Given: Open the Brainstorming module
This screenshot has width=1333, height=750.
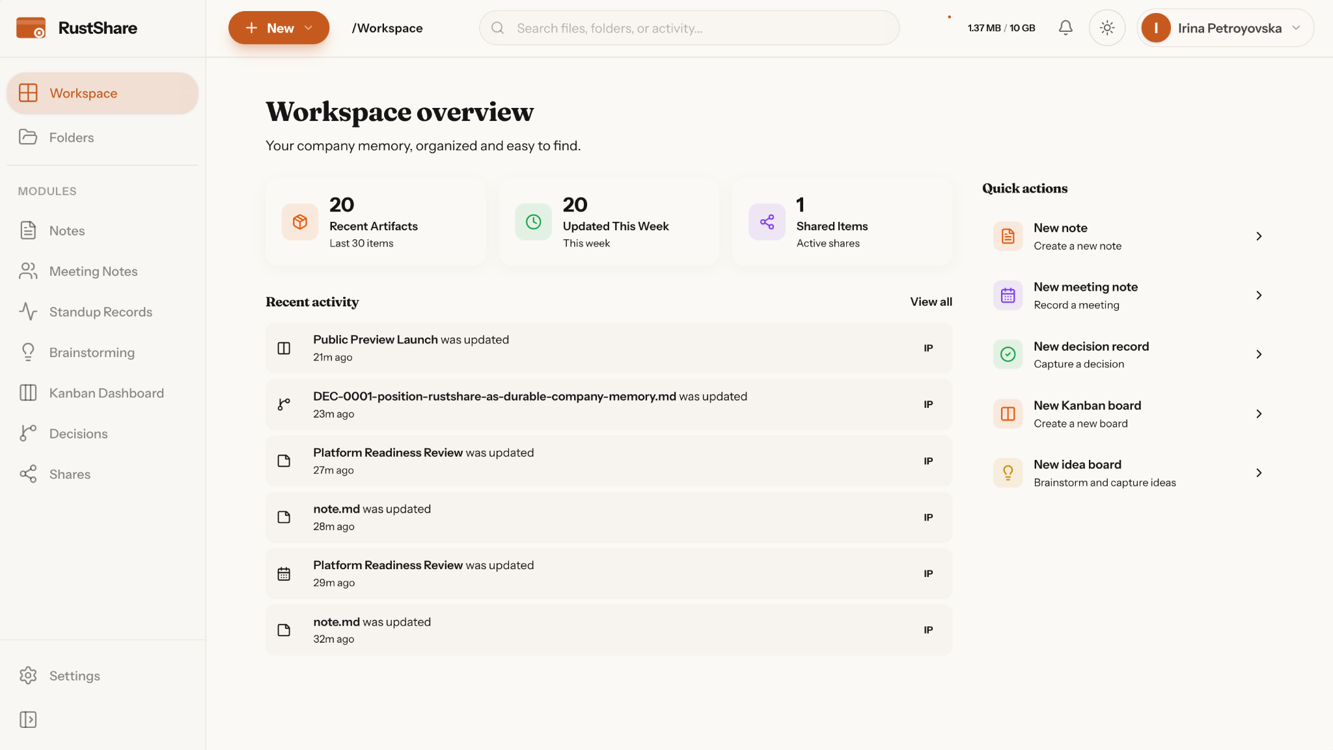Looking at the screenshot, I should 102,353.
